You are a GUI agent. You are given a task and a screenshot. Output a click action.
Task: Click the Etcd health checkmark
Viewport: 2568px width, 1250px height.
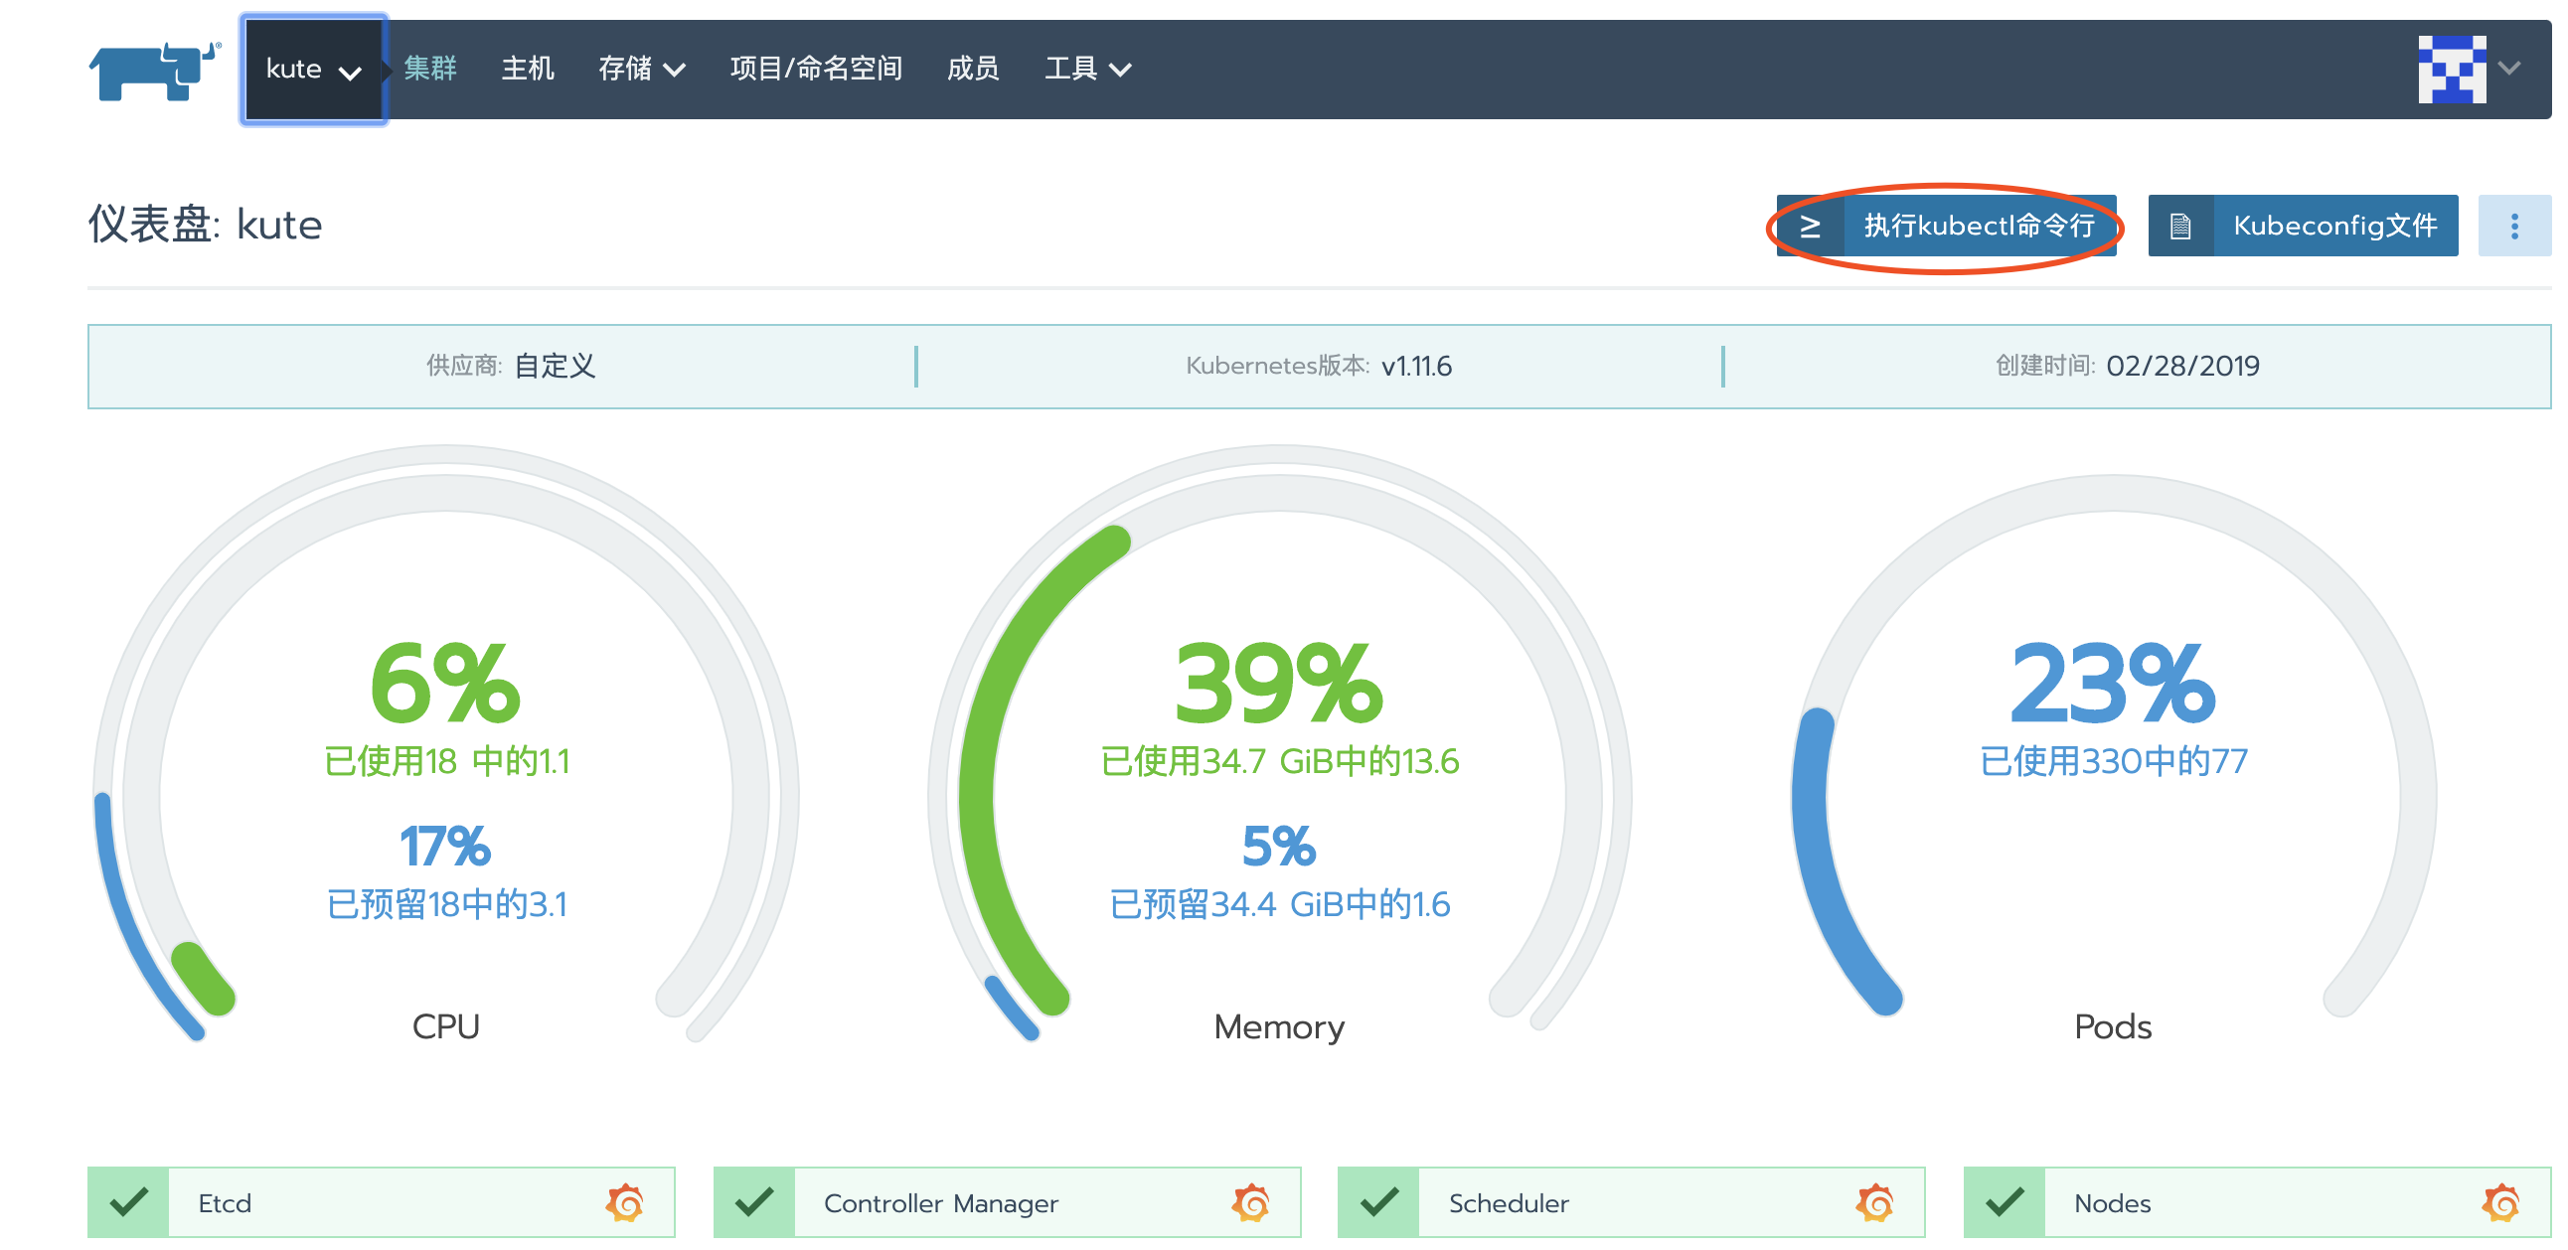(130, 1202)
